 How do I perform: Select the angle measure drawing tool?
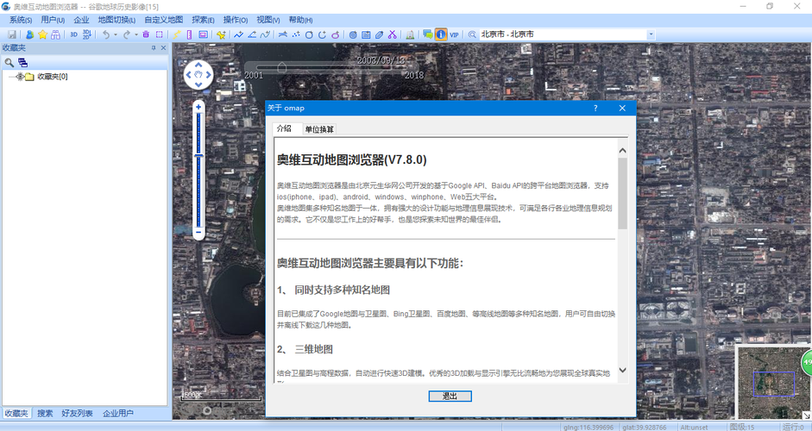point(252,34)
